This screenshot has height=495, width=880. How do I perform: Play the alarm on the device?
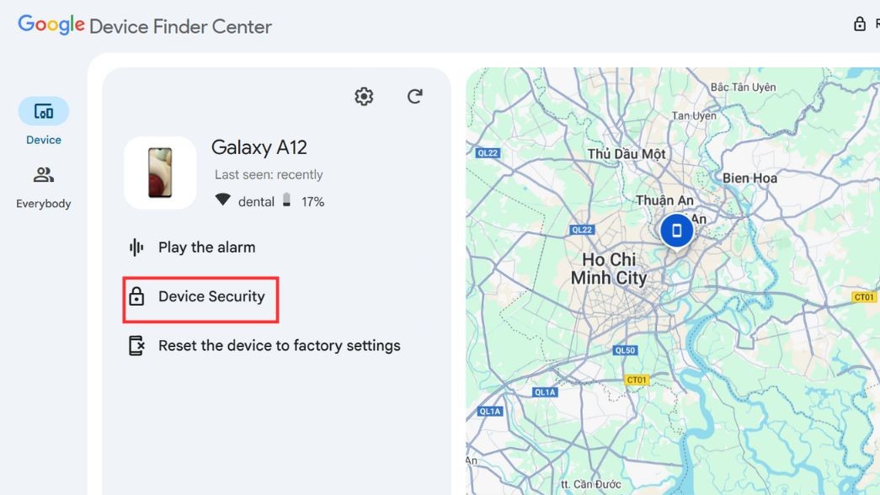206,247
